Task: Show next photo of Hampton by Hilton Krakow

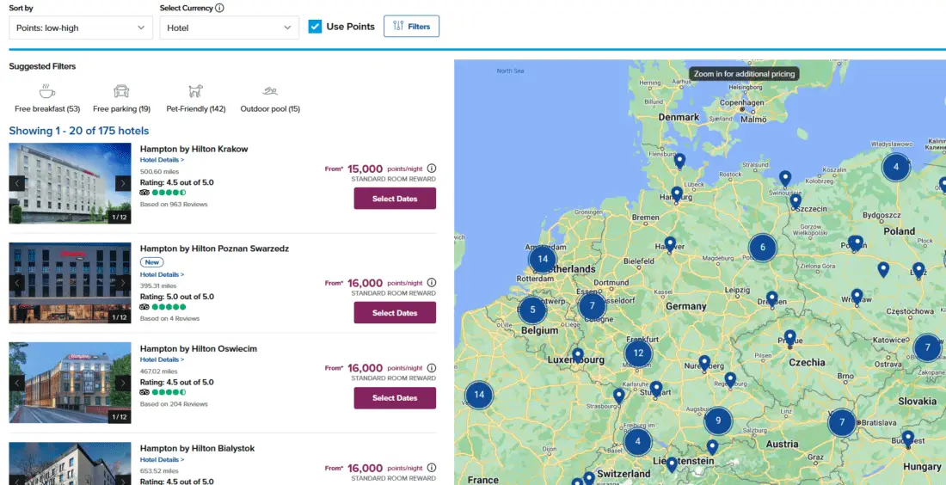Action: [x=123, y=183]
